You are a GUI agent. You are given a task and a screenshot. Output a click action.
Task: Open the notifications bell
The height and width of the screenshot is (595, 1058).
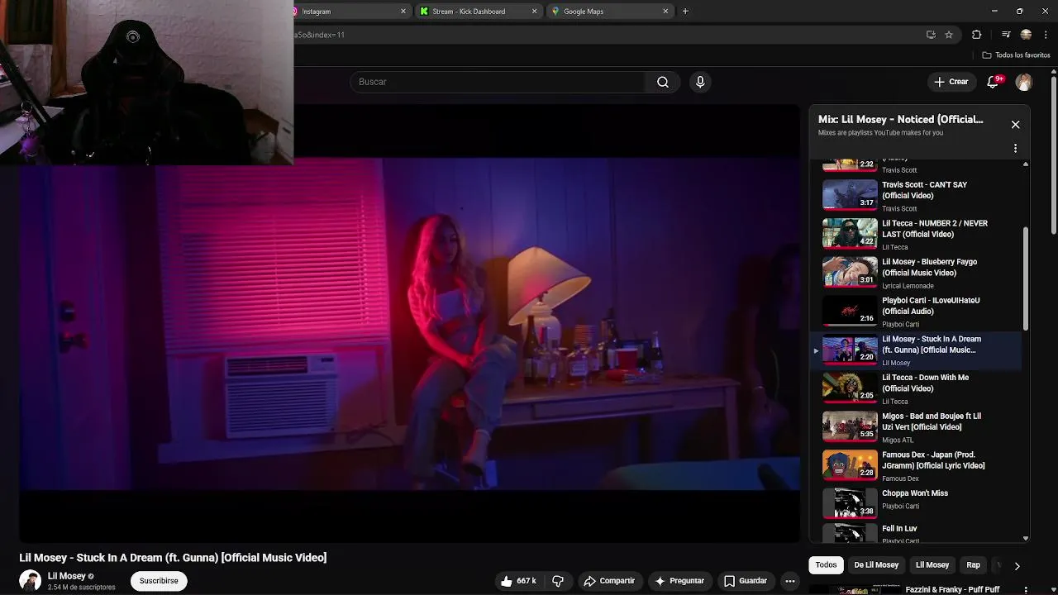pos(993,82)
